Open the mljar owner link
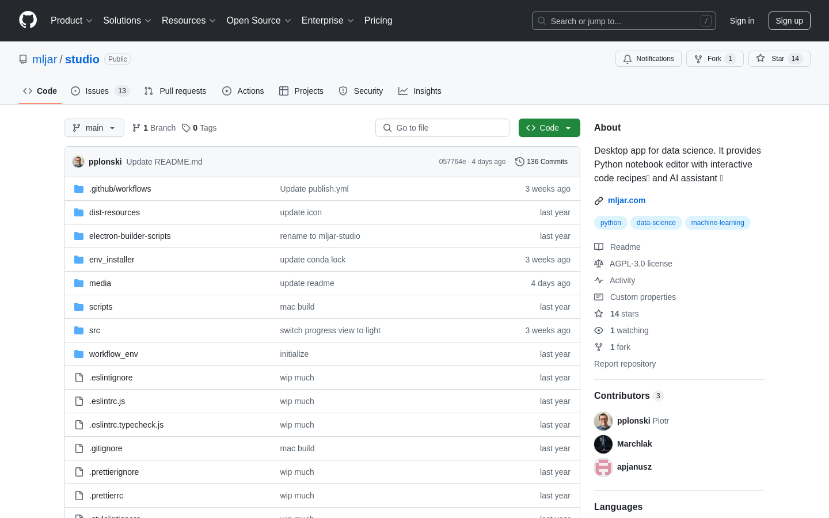 point(45,59)
